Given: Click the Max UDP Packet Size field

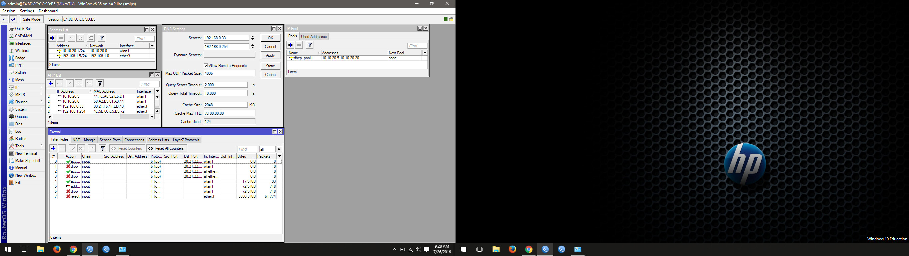Looking at the screenshot, I should [x=229, y=73].
